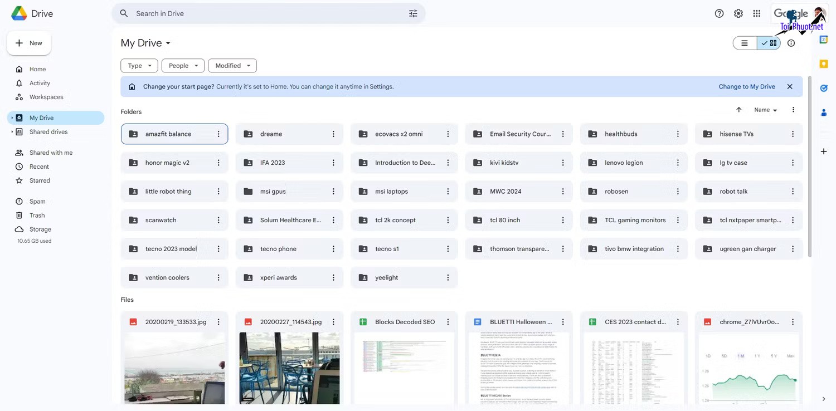Open the tivo bmw integration folder

(x=634, y=249)
